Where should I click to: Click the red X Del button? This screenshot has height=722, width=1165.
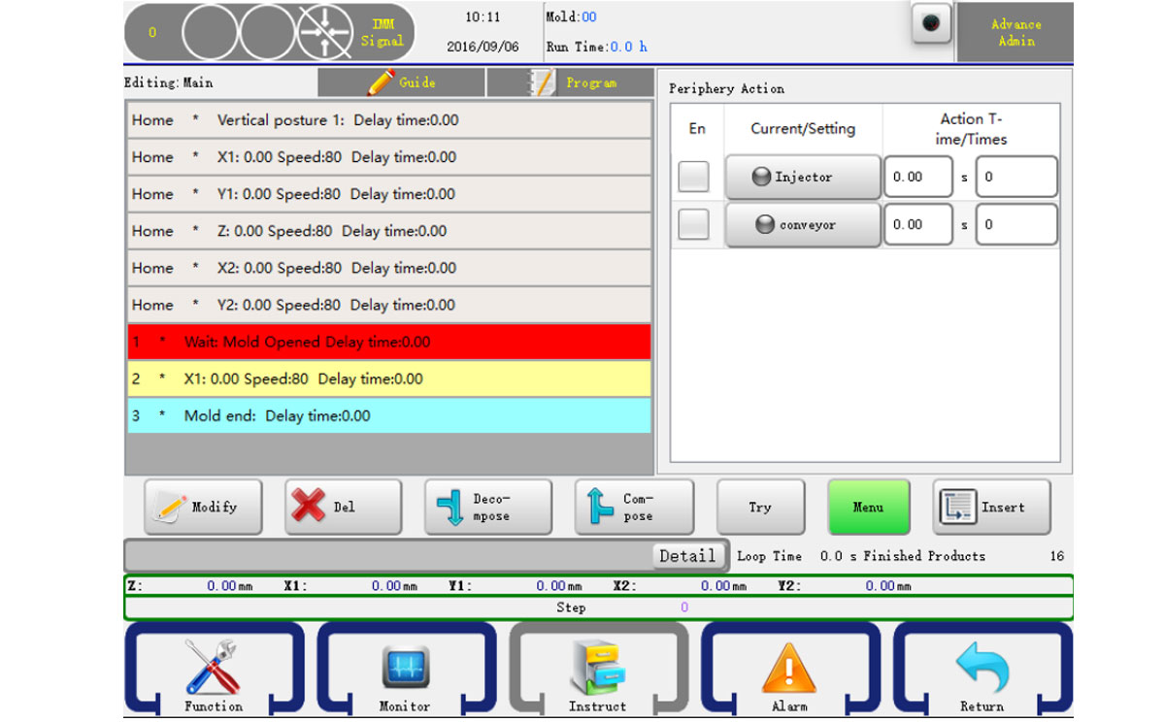[x=343, y=507]
